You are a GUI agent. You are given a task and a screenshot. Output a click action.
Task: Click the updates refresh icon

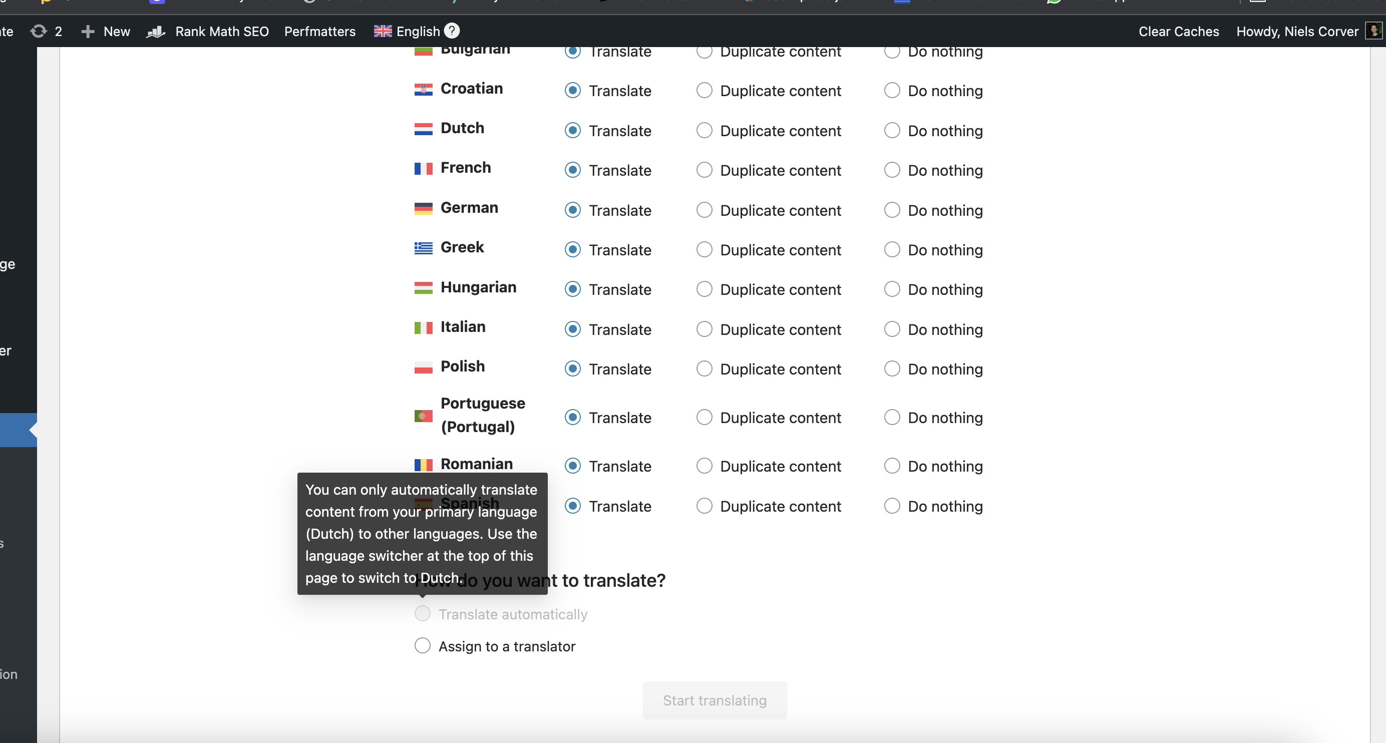[39, 31]
